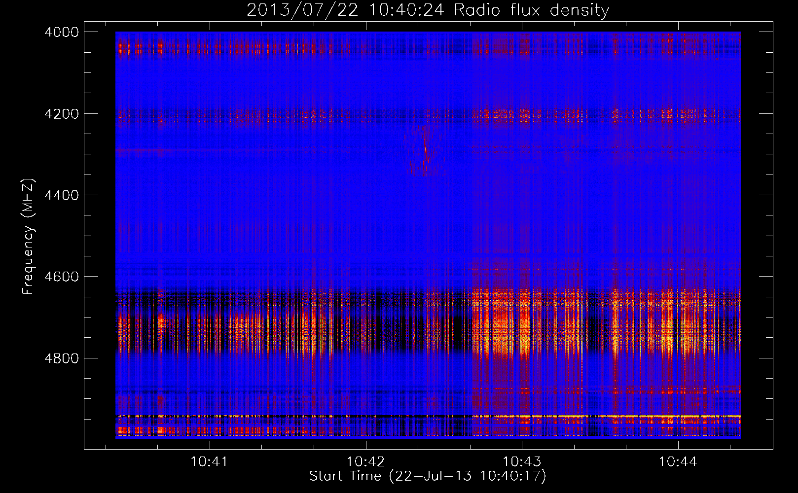This screenshot has height=493, width=798.
Task: Click the 4200 frequency tick label
Action: [62, 114]
